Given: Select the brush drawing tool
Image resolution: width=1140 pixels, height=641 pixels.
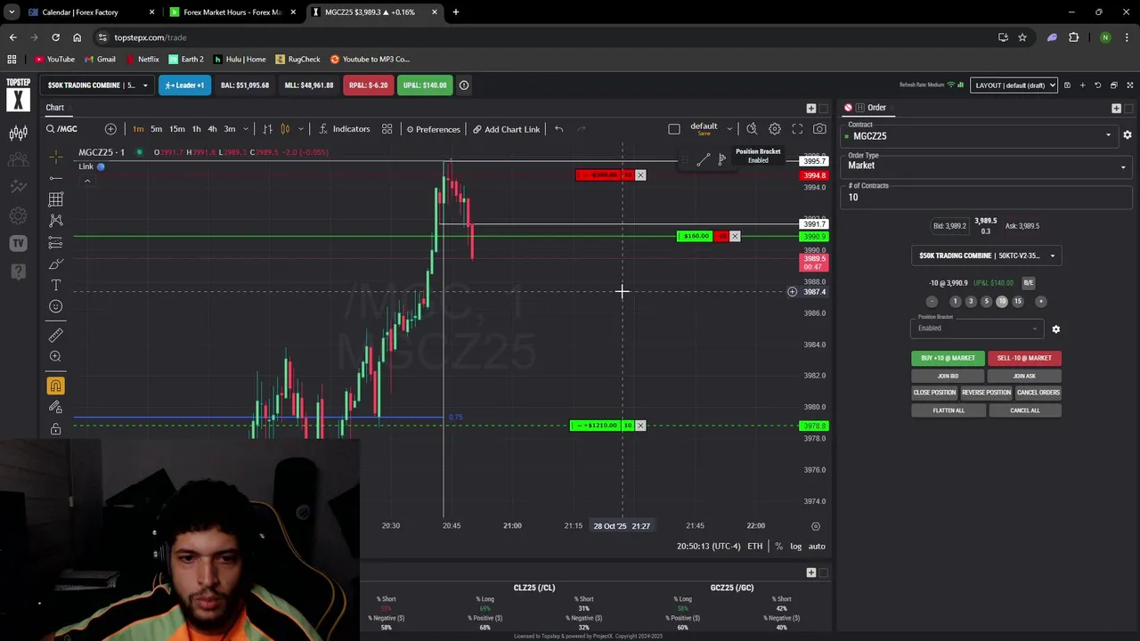Looking at the screenshot, I should click(x=55, y=264).
